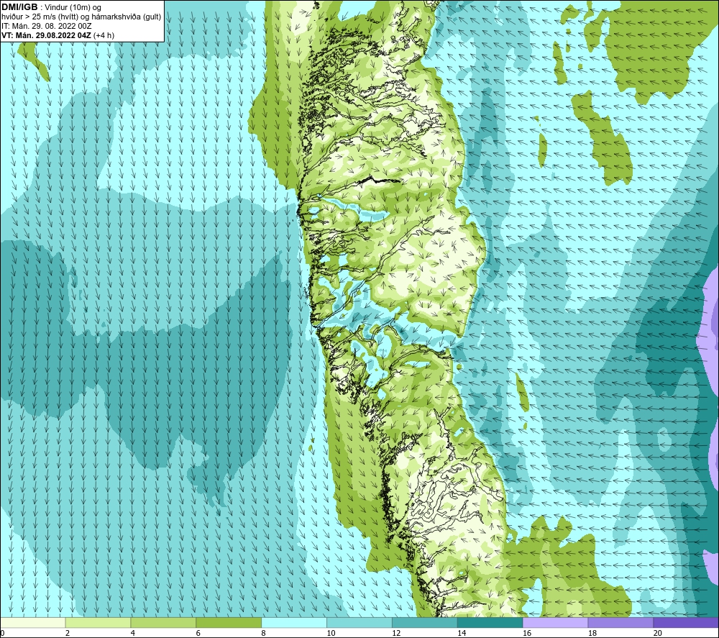Click the legend scale label '16'
Viewport: 719px width, 638px height.
click(527, 634)
